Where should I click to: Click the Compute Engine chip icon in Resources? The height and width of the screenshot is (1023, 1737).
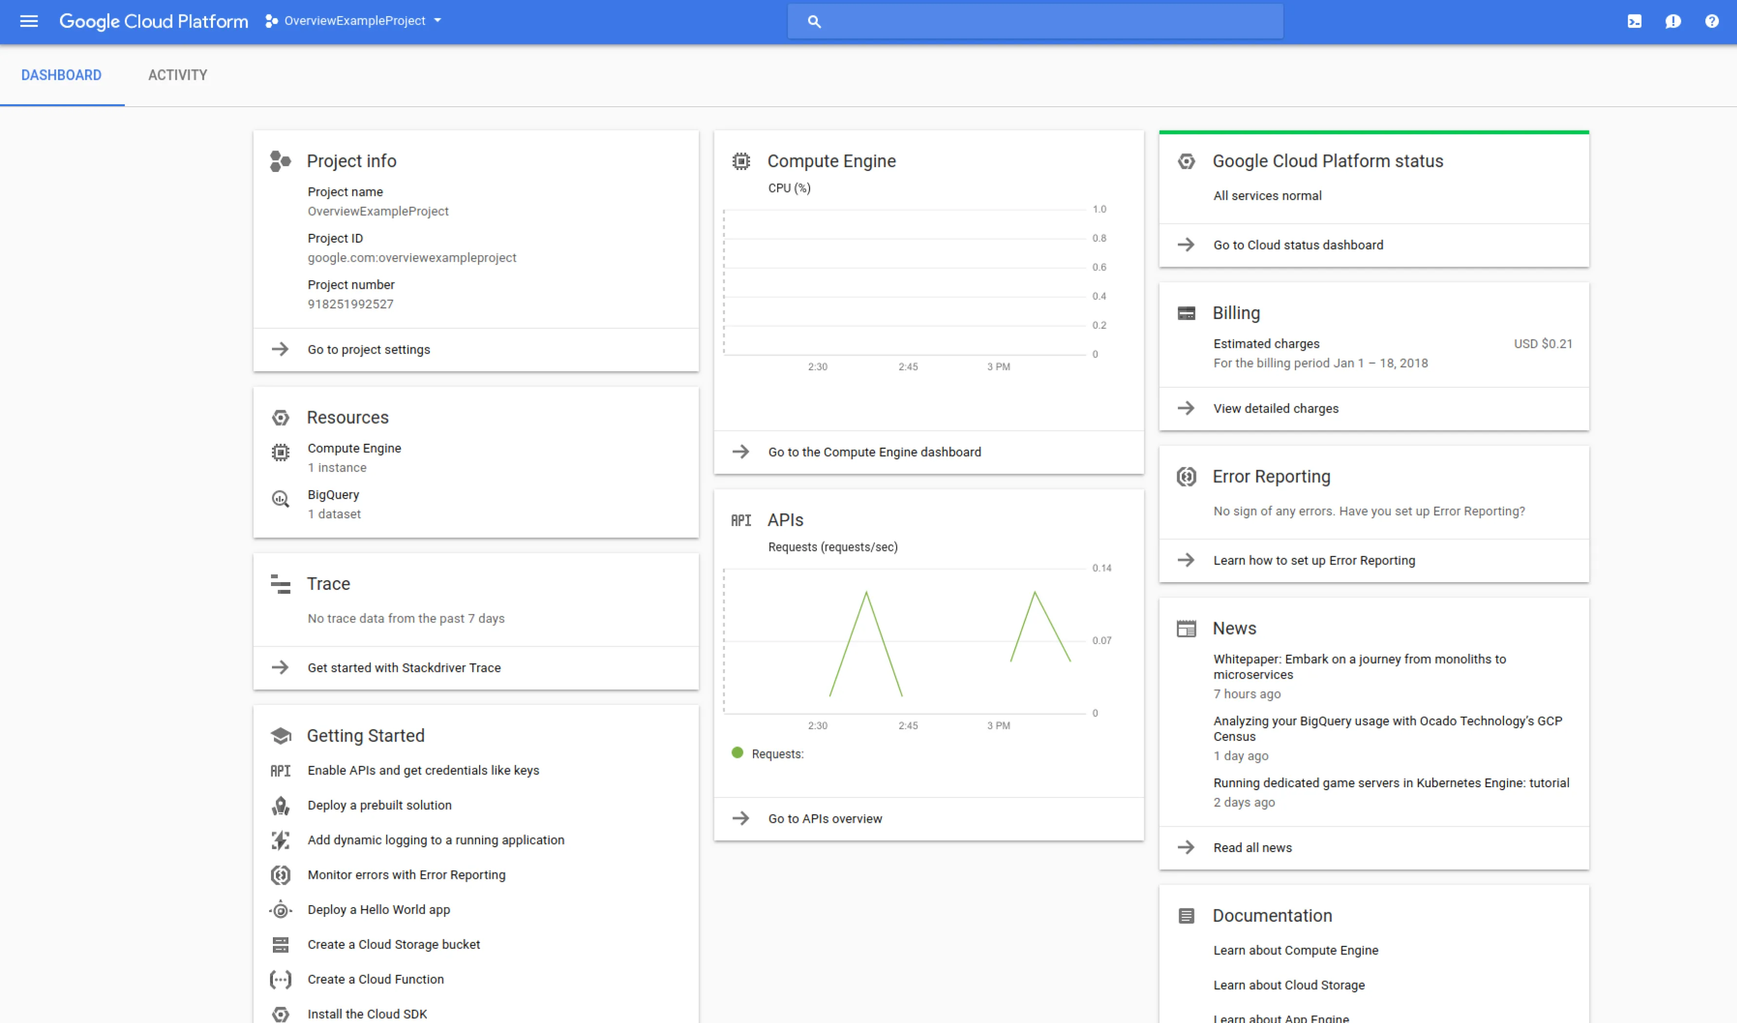click(280, 453)
